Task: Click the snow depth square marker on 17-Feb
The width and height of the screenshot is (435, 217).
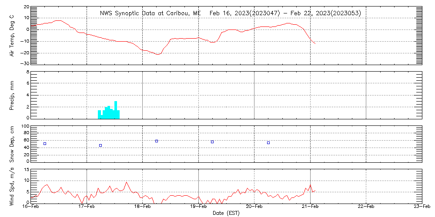Action: pyautogui.click(x=100, y=145)
